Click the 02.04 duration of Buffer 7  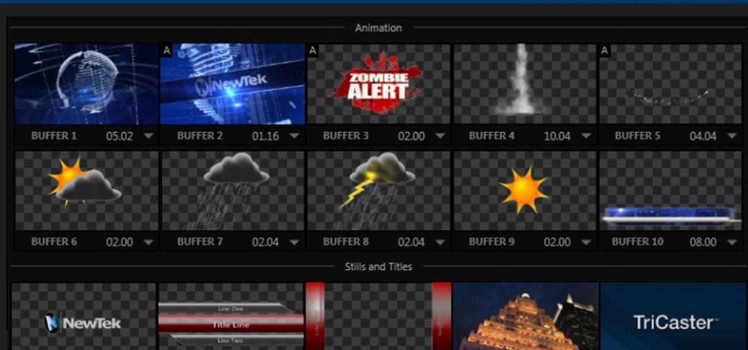(x=266, y=242)
